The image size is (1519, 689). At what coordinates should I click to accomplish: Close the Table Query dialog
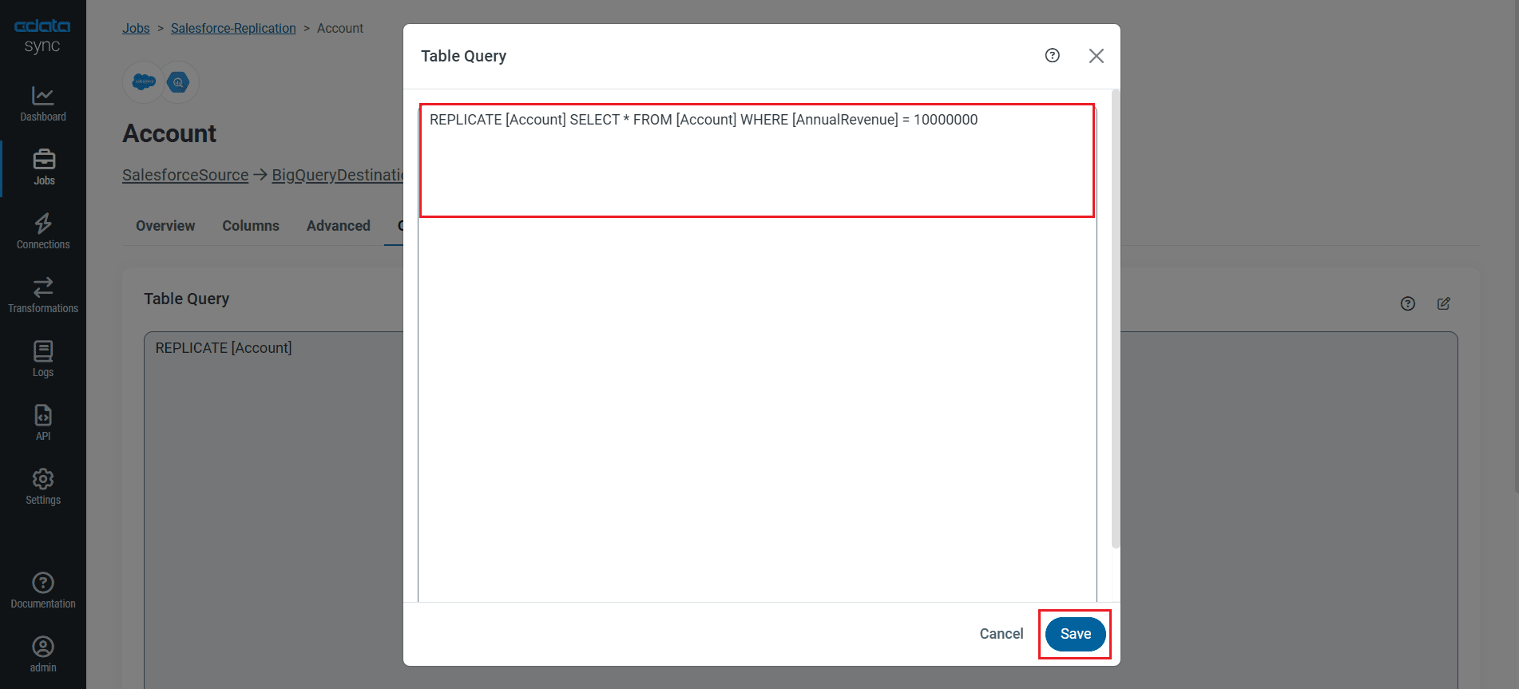pos(1096,56)
